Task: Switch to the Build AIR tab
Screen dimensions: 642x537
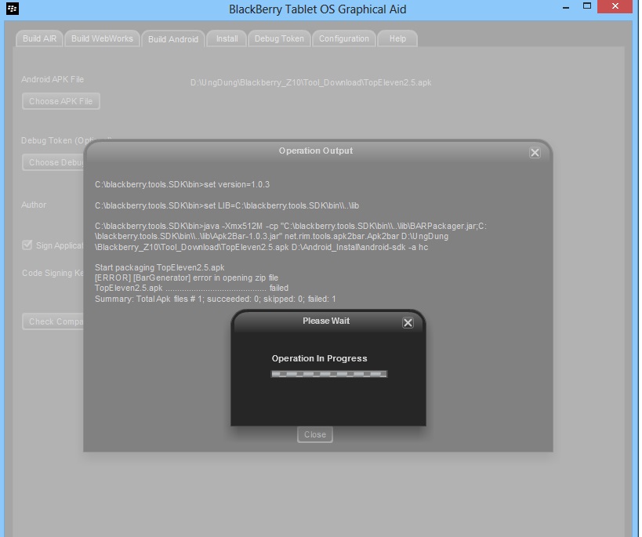Action: click(39, 38)
